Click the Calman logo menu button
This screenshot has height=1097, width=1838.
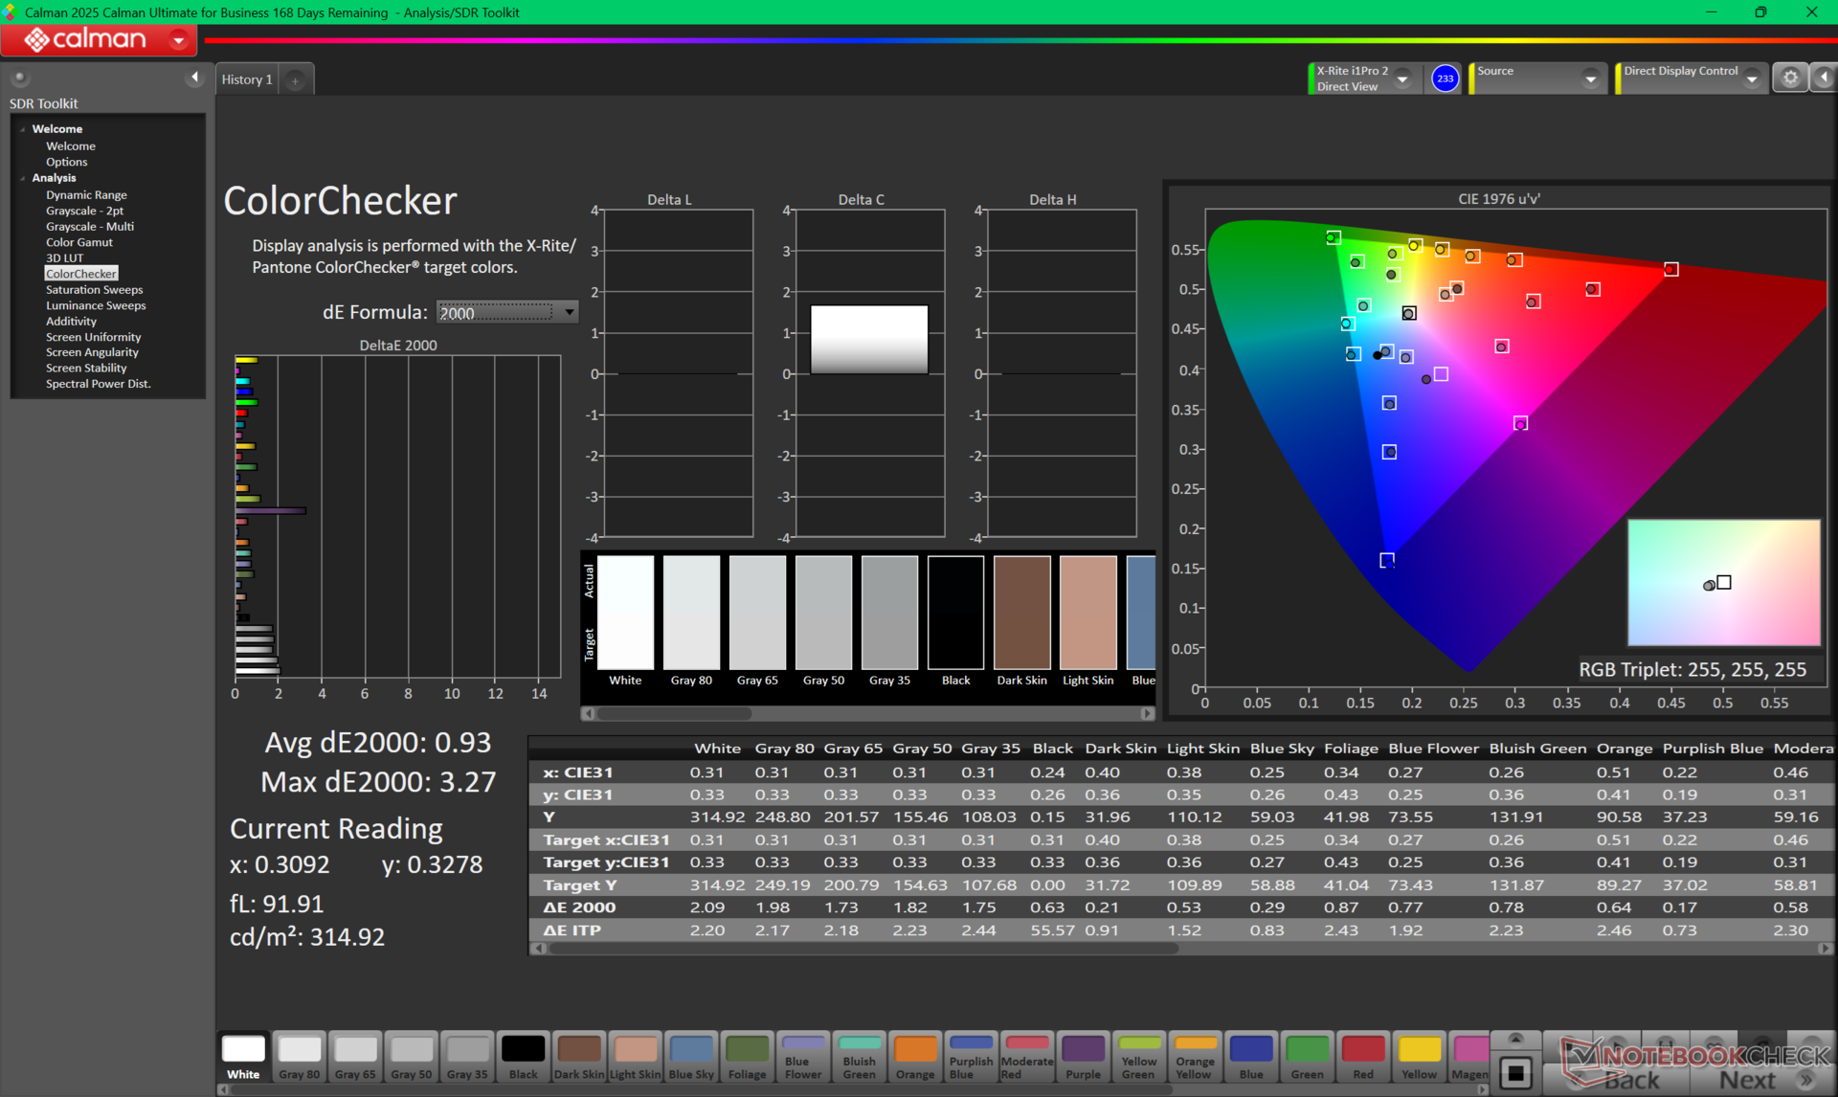tap(99, 39)
